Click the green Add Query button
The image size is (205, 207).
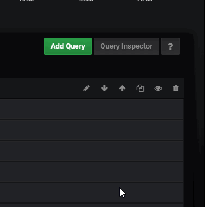coord(68,46)
